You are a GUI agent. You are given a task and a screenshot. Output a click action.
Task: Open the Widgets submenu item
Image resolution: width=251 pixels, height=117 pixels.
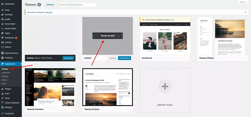5,76
